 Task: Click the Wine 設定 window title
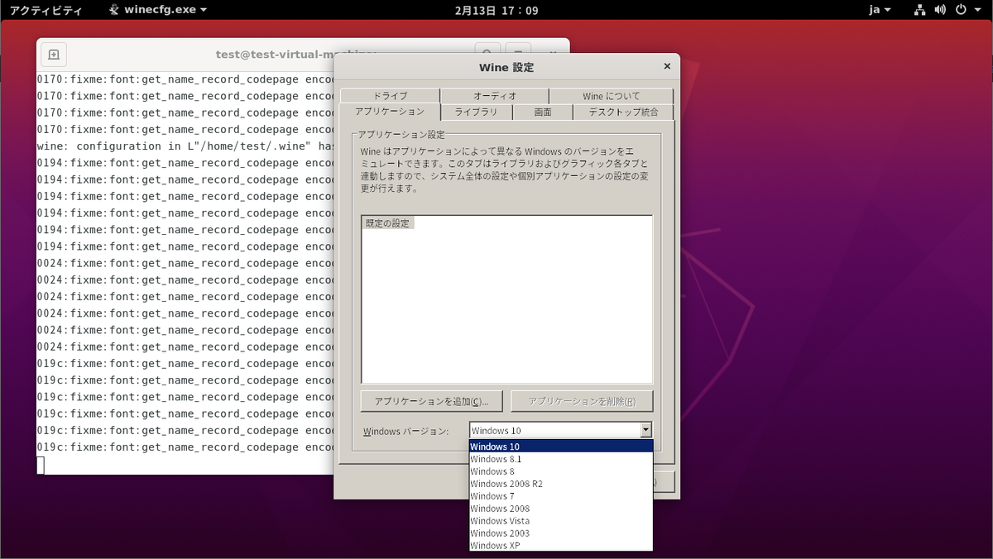coord(506,67)
